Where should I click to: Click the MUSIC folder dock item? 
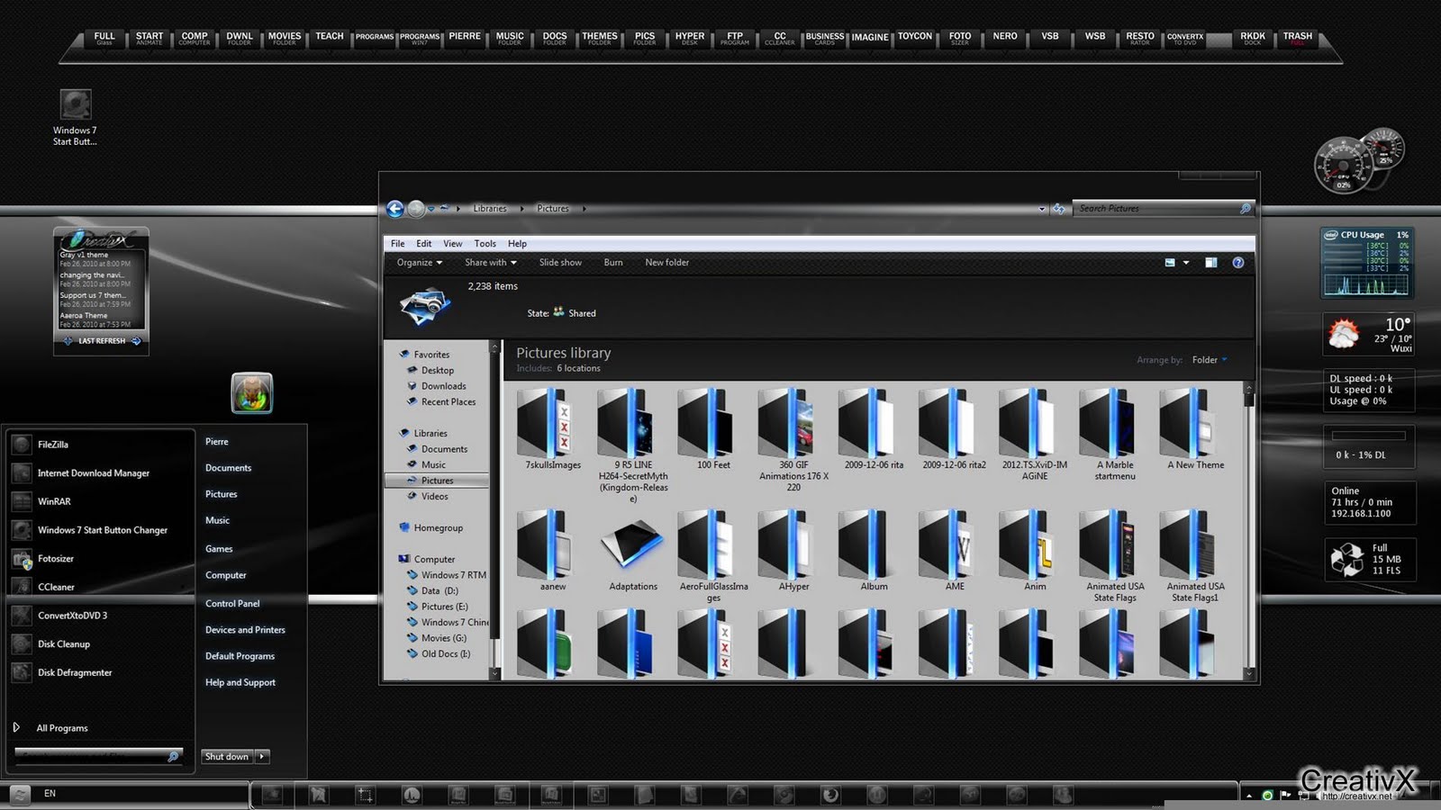coord(510,38)
